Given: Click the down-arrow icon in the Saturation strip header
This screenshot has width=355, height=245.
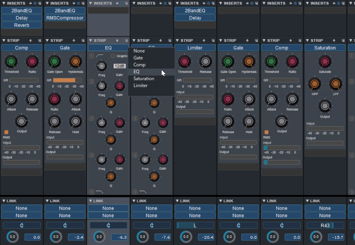Looking at the screenshot, I should coord(334,40).
